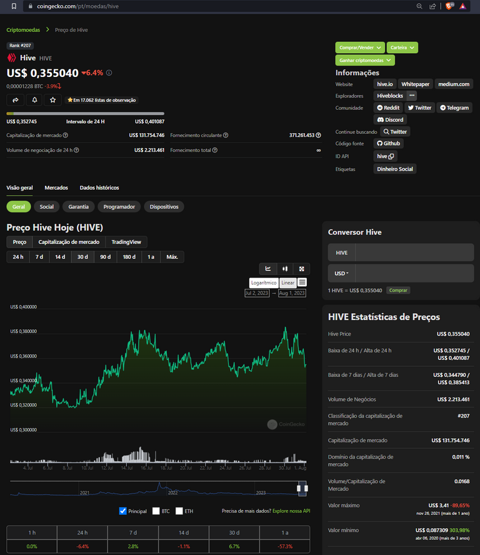480x555 pixels.
Task: Expand the Carteira dropdown
Action: (402, 47)
